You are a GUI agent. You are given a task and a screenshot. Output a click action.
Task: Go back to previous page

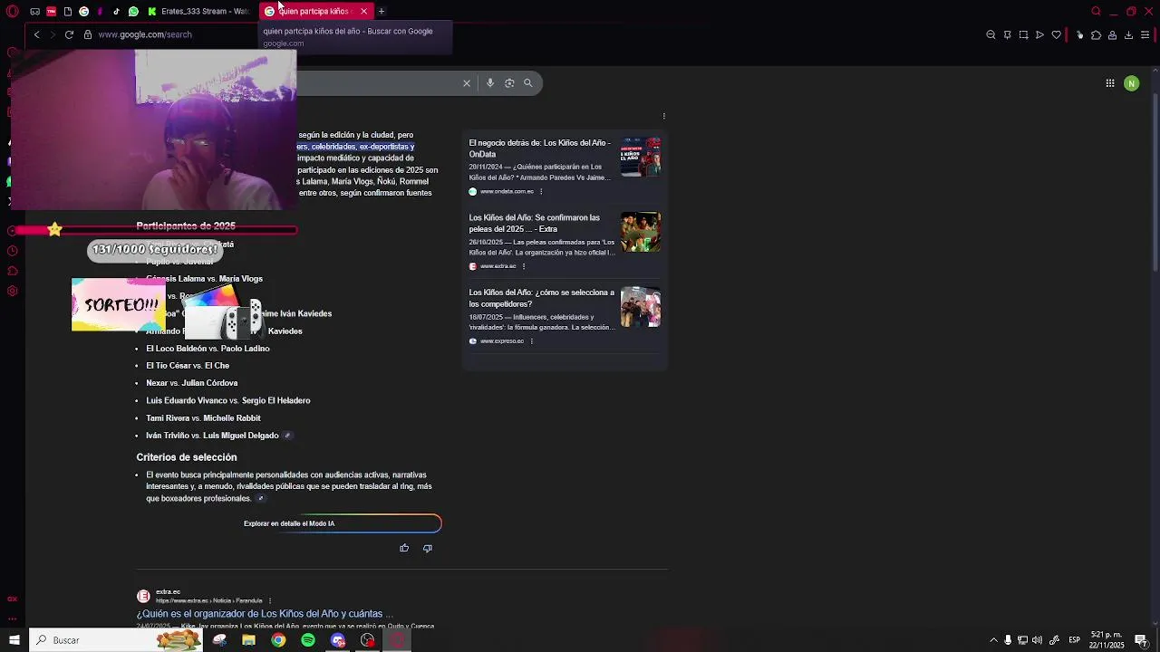pos(36,34)
